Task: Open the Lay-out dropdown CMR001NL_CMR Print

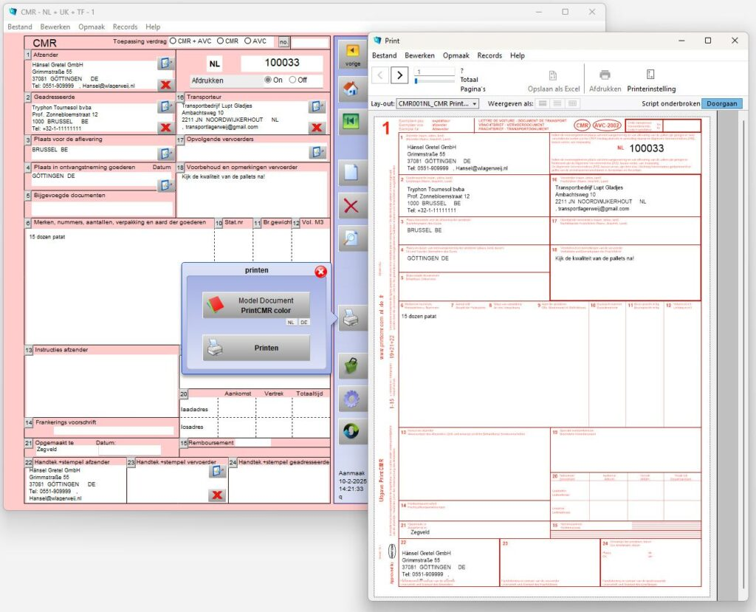Action: pos(438,104)
